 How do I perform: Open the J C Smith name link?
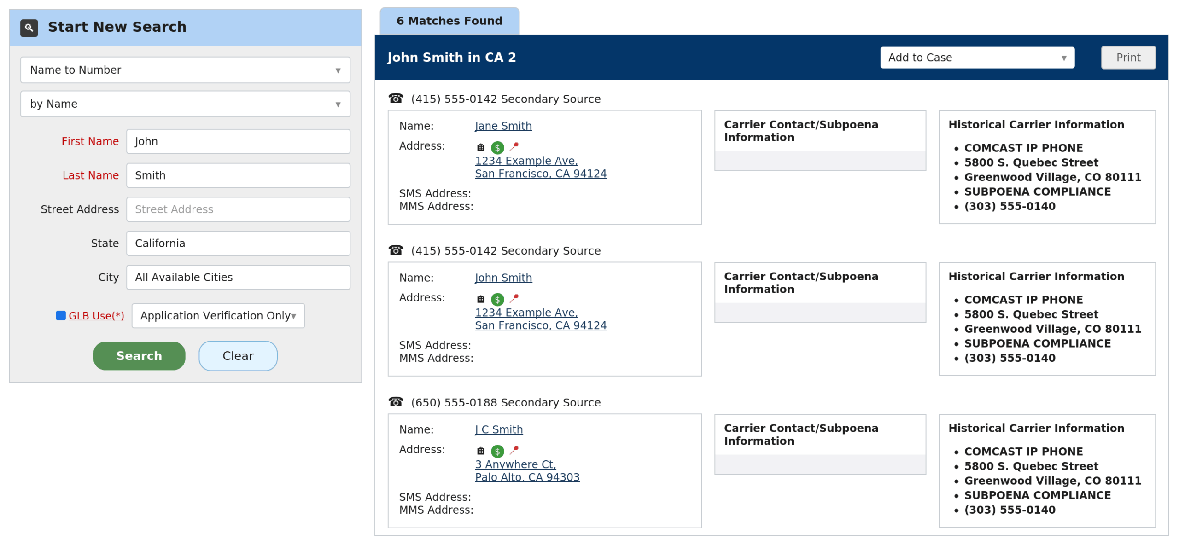[498, 429]
